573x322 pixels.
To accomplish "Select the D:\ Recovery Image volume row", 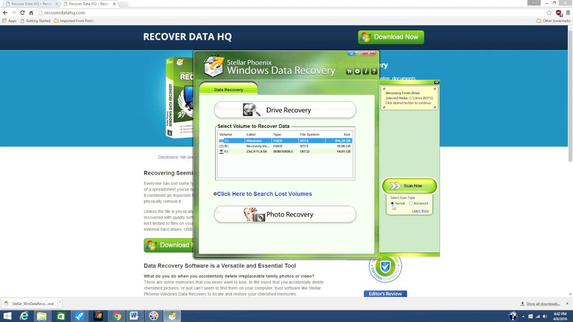I will (285, 146).
